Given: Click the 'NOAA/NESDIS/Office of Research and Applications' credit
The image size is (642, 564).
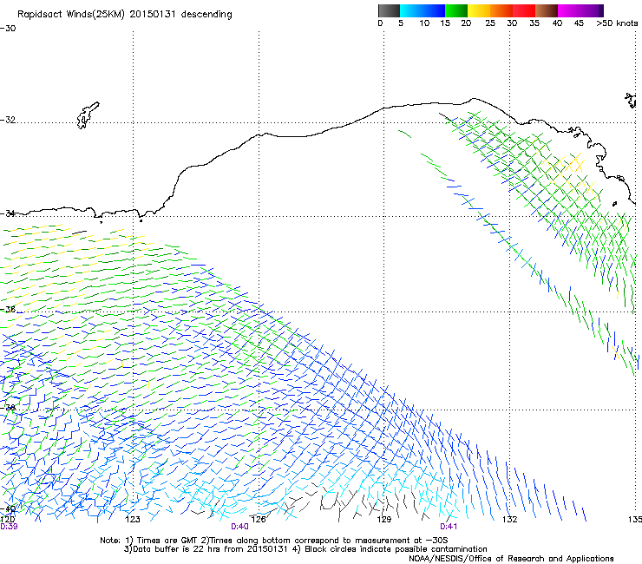Looking at the screenshot, I should (511, 559).
